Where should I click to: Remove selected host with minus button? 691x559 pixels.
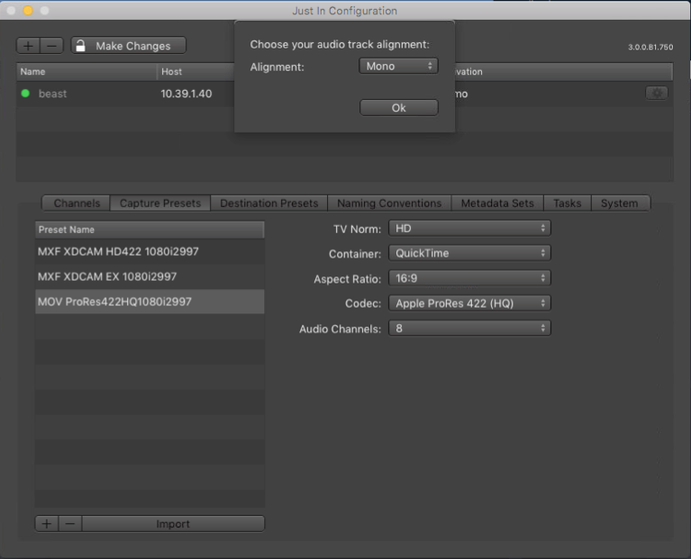pyautogui.click(x=52, y=46)
